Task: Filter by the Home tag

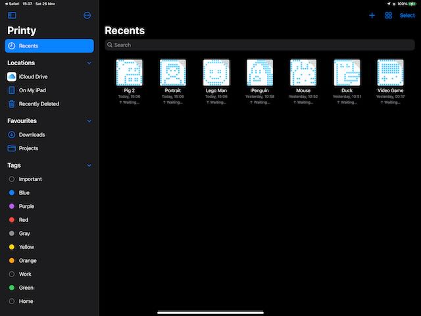Action: pyautogui.click(x=49, y=302)
